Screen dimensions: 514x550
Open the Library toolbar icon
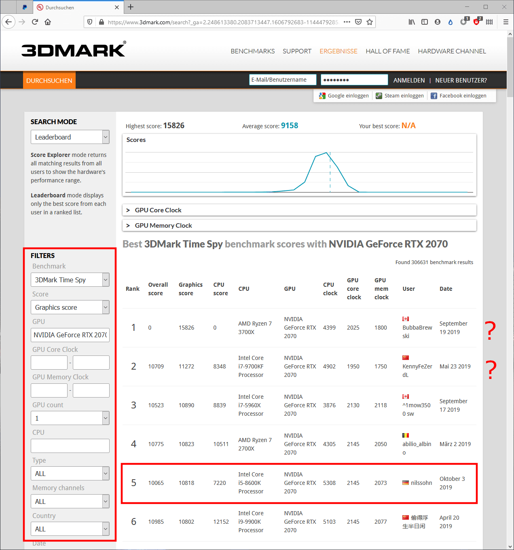coord(412,22)
